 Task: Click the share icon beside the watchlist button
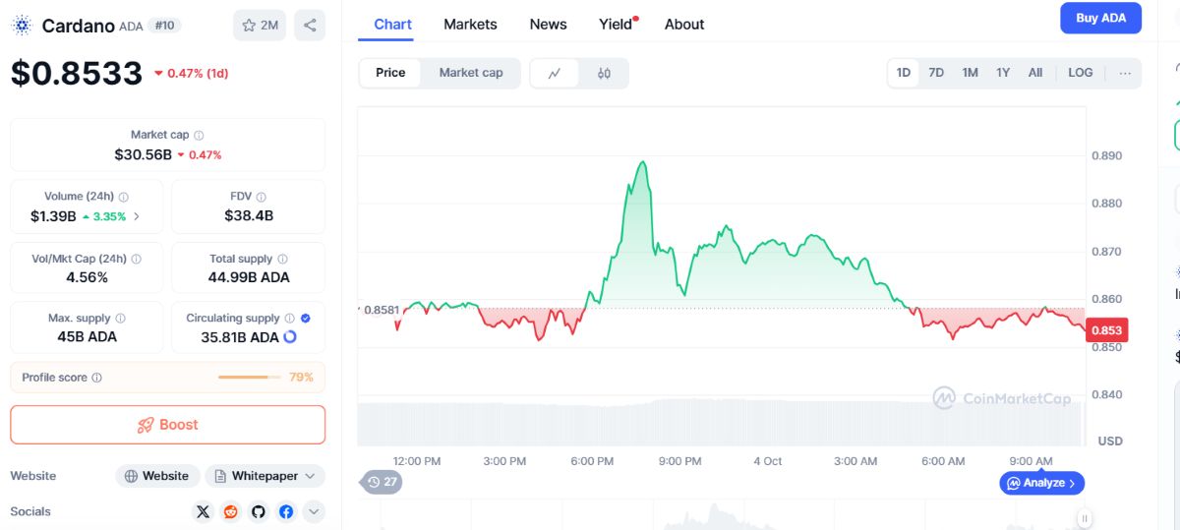(310, 26)
